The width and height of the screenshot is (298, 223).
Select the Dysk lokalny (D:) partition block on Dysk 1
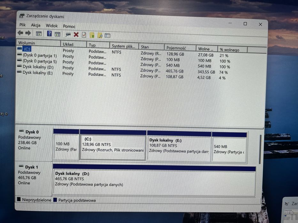point(154,180)
